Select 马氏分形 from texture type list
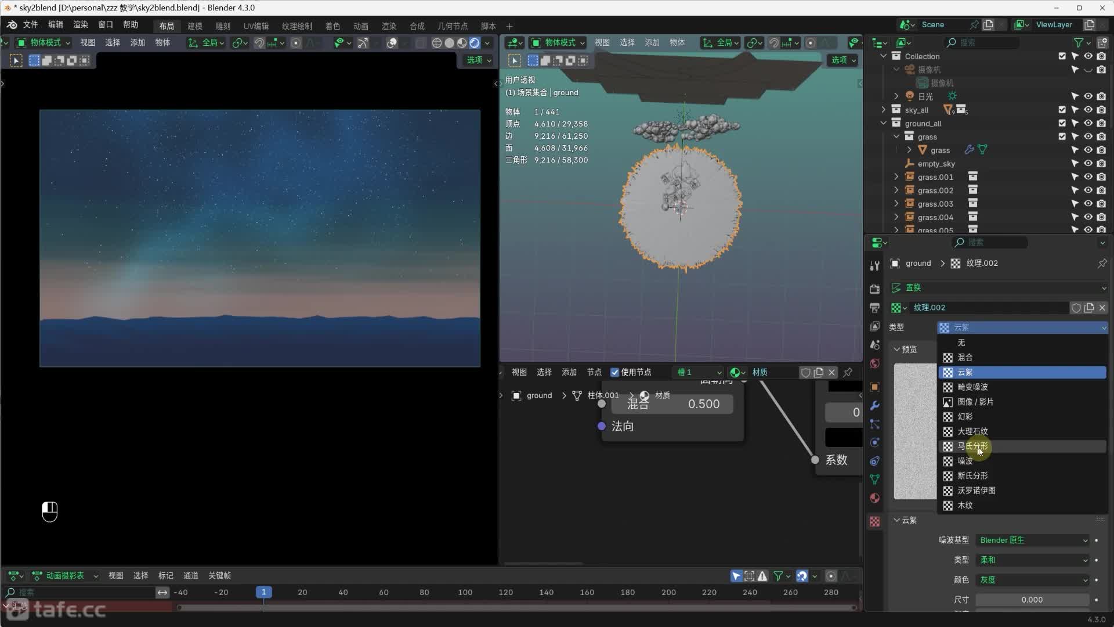 point(972,446)
